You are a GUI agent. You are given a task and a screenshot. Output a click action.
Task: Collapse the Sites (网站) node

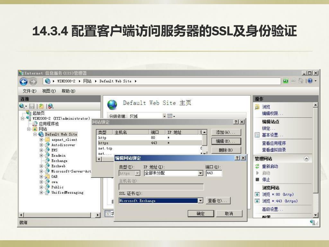pos(29,129)
